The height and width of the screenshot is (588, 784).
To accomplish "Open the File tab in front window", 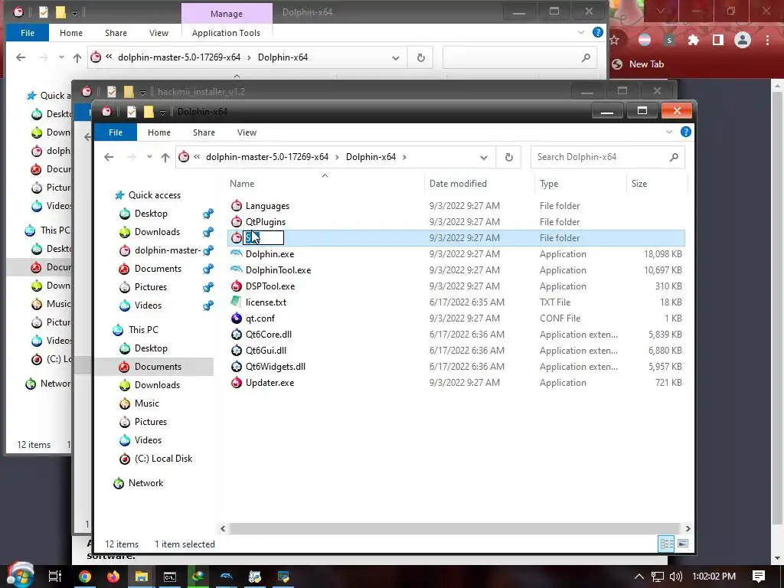I will 116,132.
